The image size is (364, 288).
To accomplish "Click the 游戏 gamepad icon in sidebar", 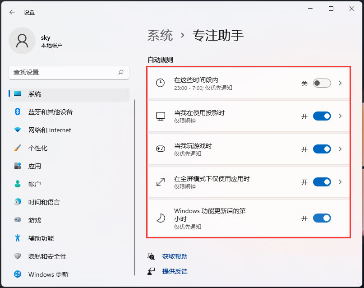I will pos(18,220).
